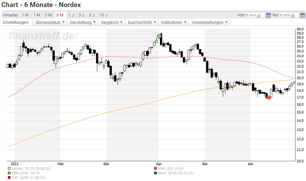Open the Indikatoren dropdown

click(x=173, y=22)
